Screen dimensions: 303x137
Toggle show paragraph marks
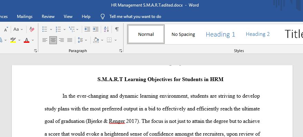[117, 29]
